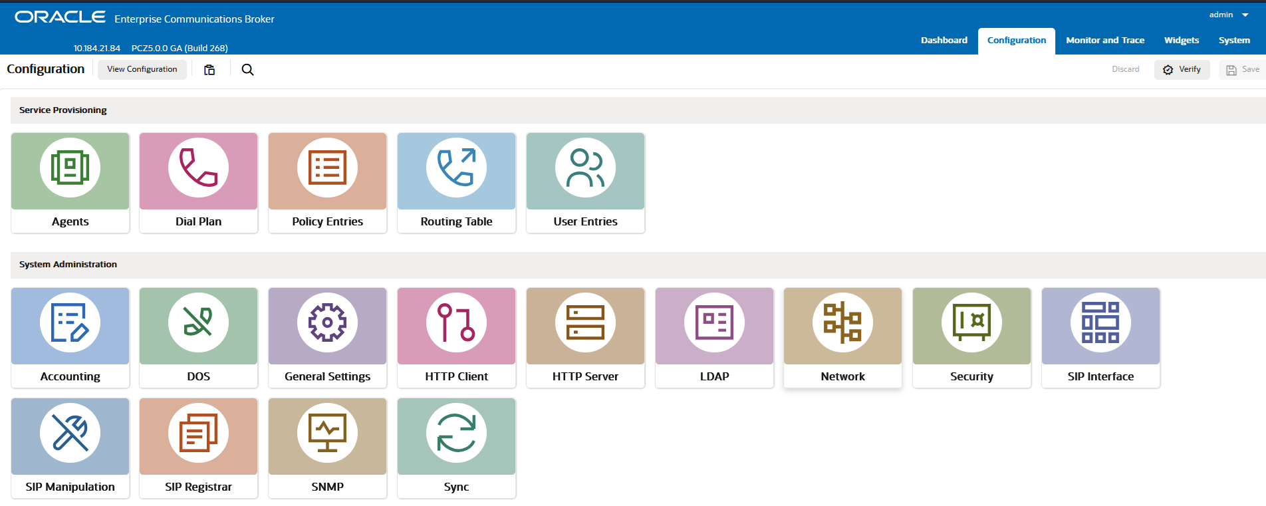Switch to the Dashboard tab
The width and height of the screenshot is (1266, 506).
(944, 41)
